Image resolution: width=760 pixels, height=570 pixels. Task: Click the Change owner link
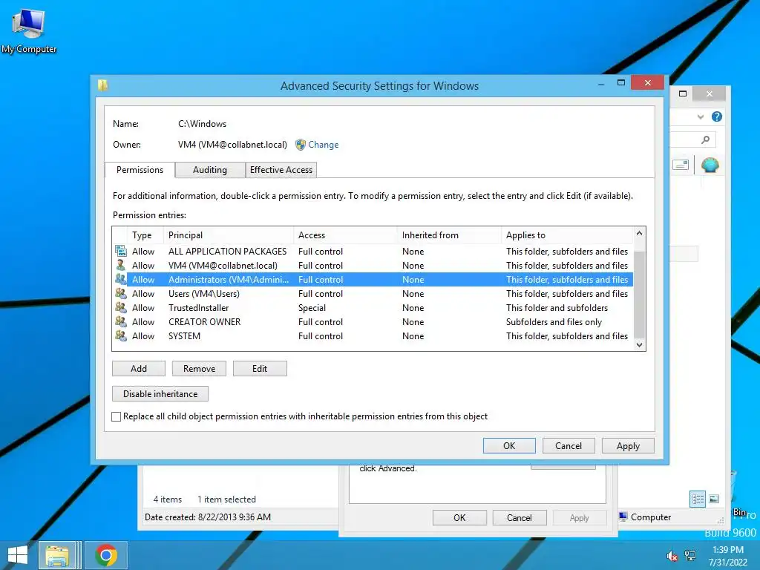coord(324,145)
